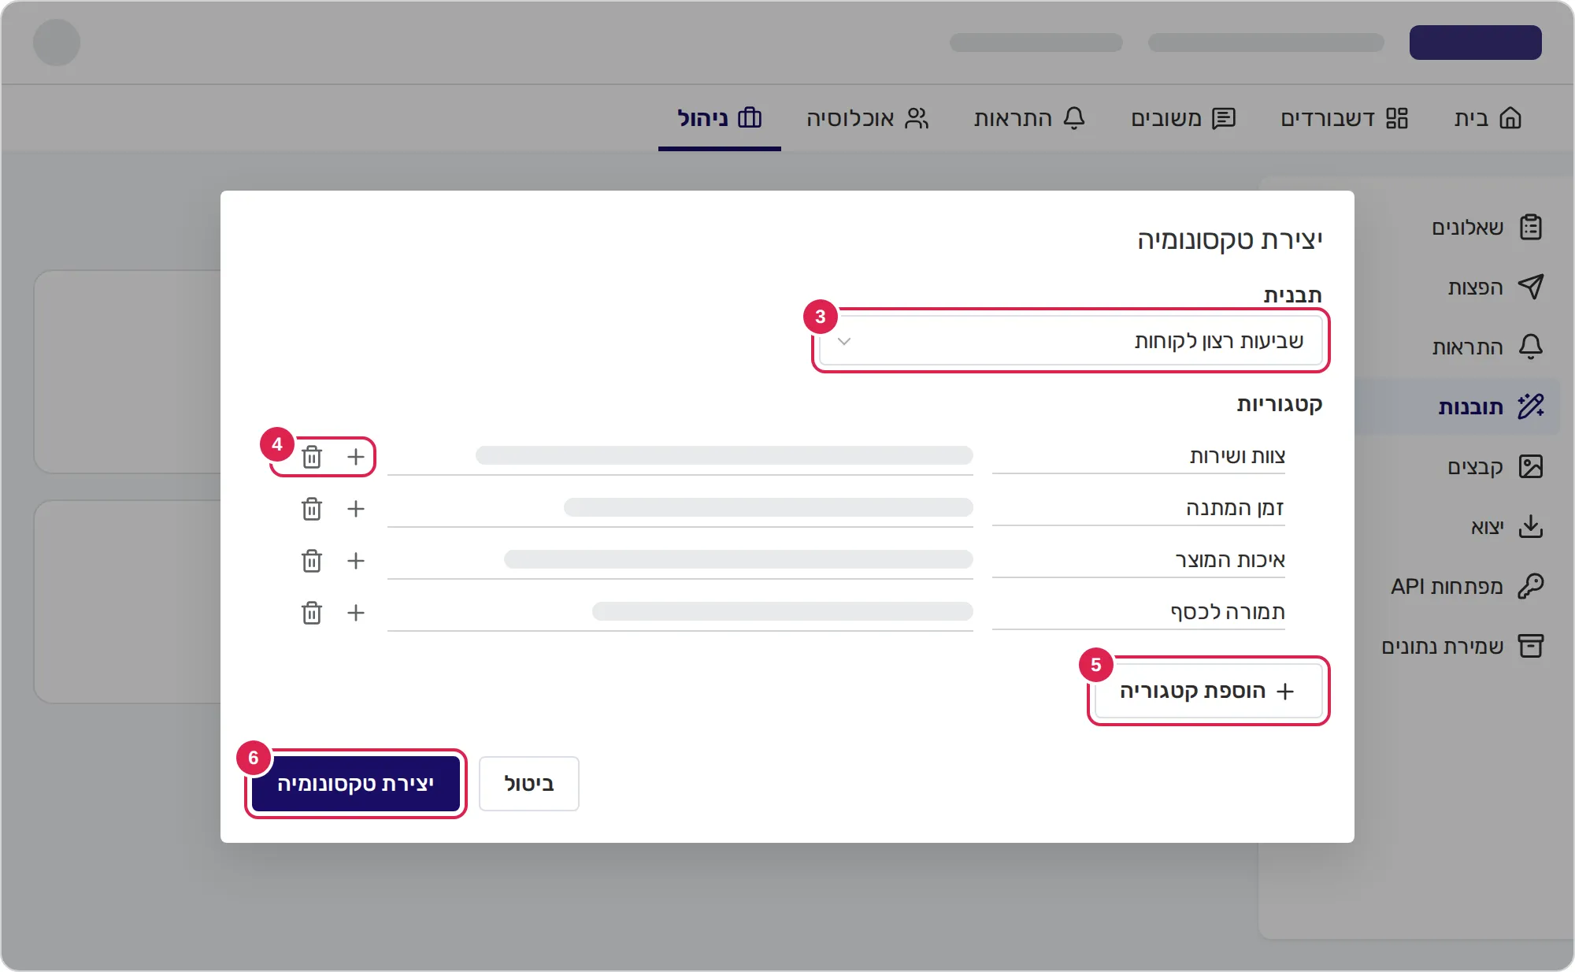Open the משובים tab

[x=1184, y=118]
